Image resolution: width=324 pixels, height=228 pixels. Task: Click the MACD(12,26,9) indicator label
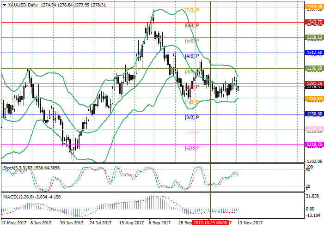[18, 197]
